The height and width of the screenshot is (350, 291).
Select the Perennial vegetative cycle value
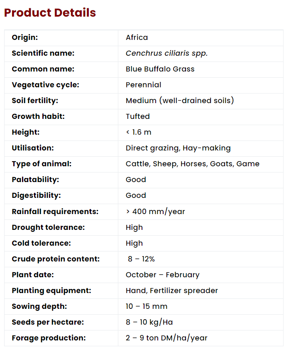click(x=143, y=85)
